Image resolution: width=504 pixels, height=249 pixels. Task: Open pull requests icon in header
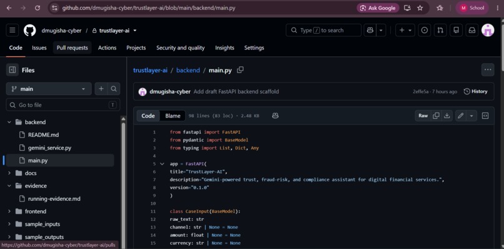point(440,30)
